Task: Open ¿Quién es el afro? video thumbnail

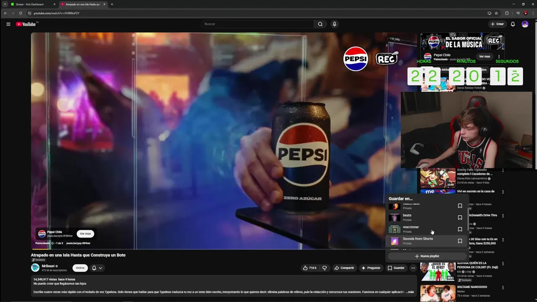Action: coord(438,271)
